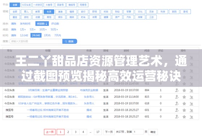Select 搜狐号 in the 平台 filter row

coord(72,5)
